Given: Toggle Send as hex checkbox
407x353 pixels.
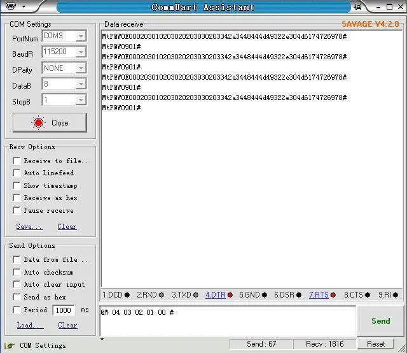Looking at the screenshot, I should (17, 297).
